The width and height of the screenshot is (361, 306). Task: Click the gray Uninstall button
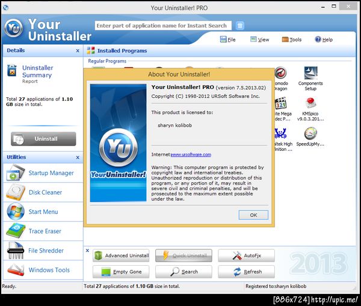[x=43, y=139]
